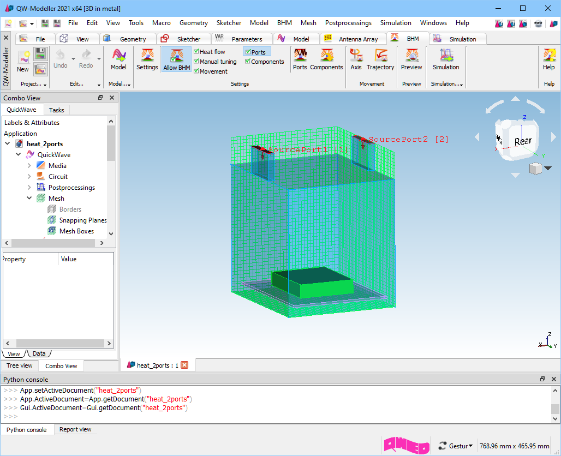Click the Python console input prompt
561x456 pixels.
point(11,417)
